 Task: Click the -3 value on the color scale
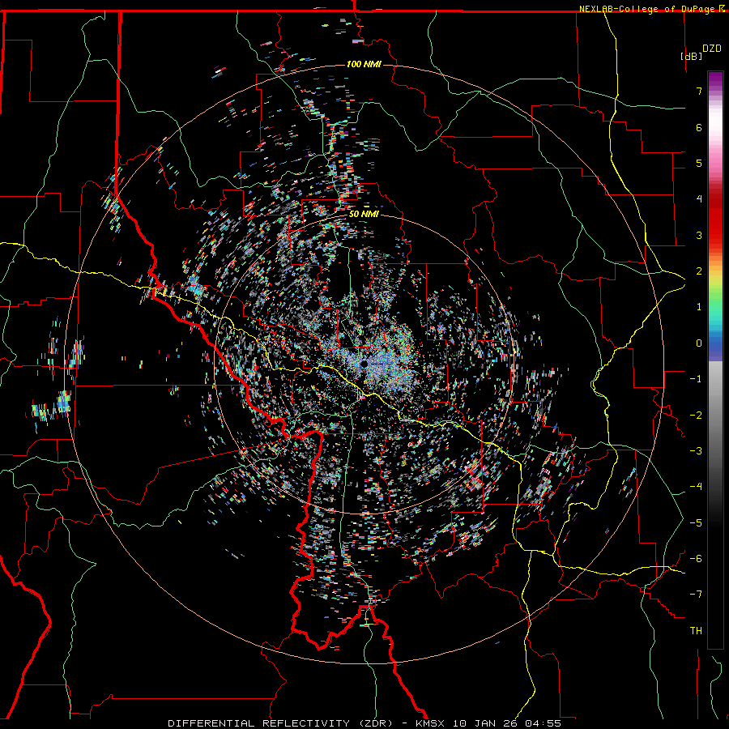tap(696, 450)
